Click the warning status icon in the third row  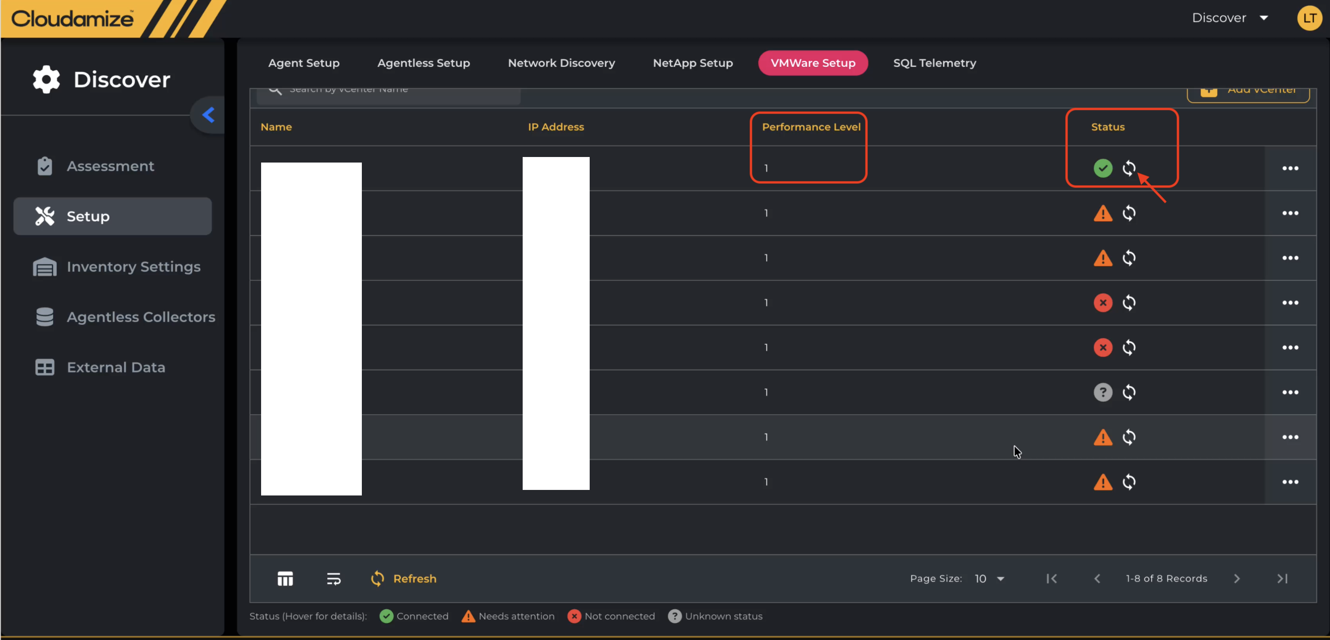click(x=1103, y=258)
